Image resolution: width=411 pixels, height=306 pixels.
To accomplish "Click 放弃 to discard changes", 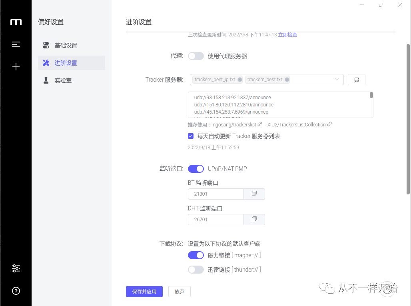I will coord(179,292).
